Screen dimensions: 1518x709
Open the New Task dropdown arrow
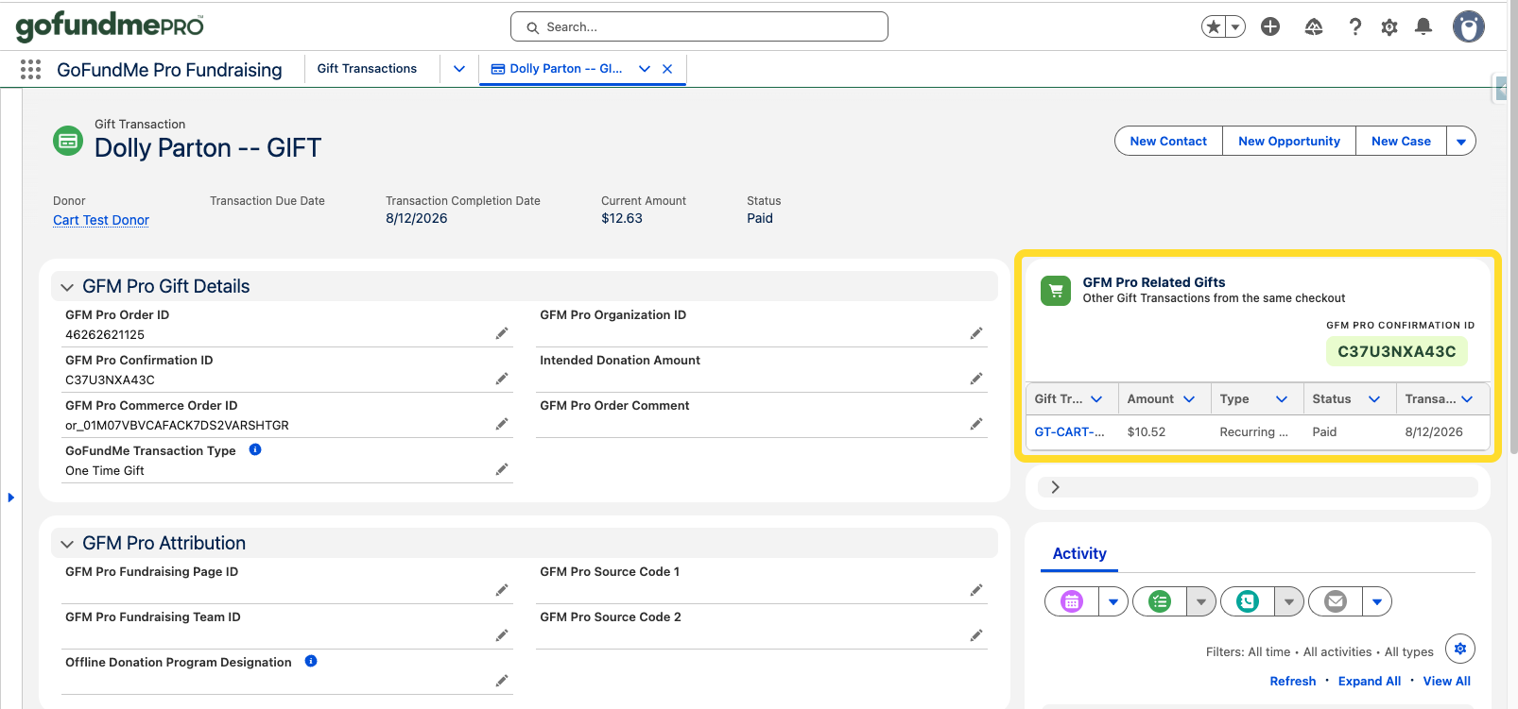(1201, 601)
